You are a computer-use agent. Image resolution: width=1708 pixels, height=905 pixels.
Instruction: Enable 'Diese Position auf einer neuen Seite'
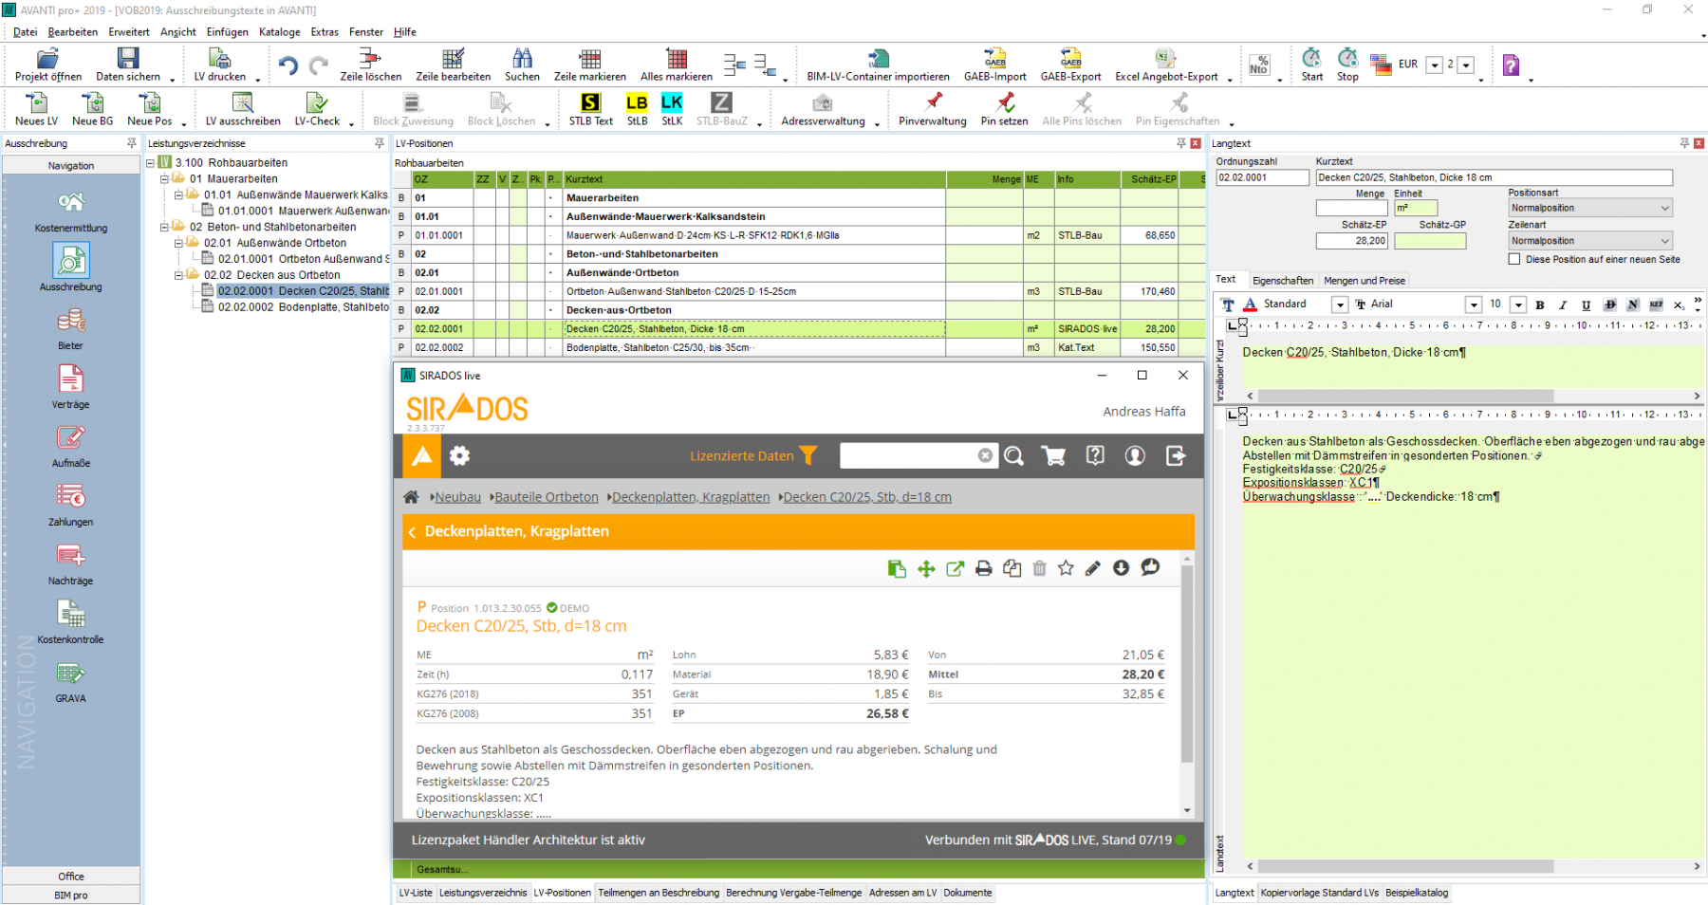[x=1514, y=259]
